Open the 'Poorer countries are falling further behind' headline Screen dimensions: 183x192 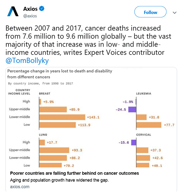point(74,173)
